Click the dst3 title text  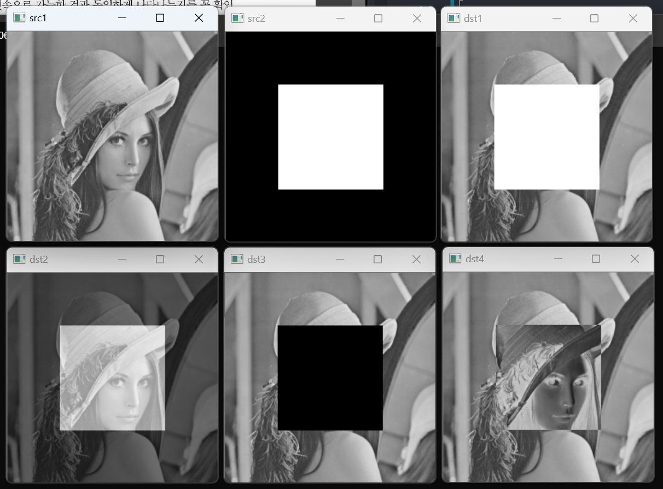[257, 260]
